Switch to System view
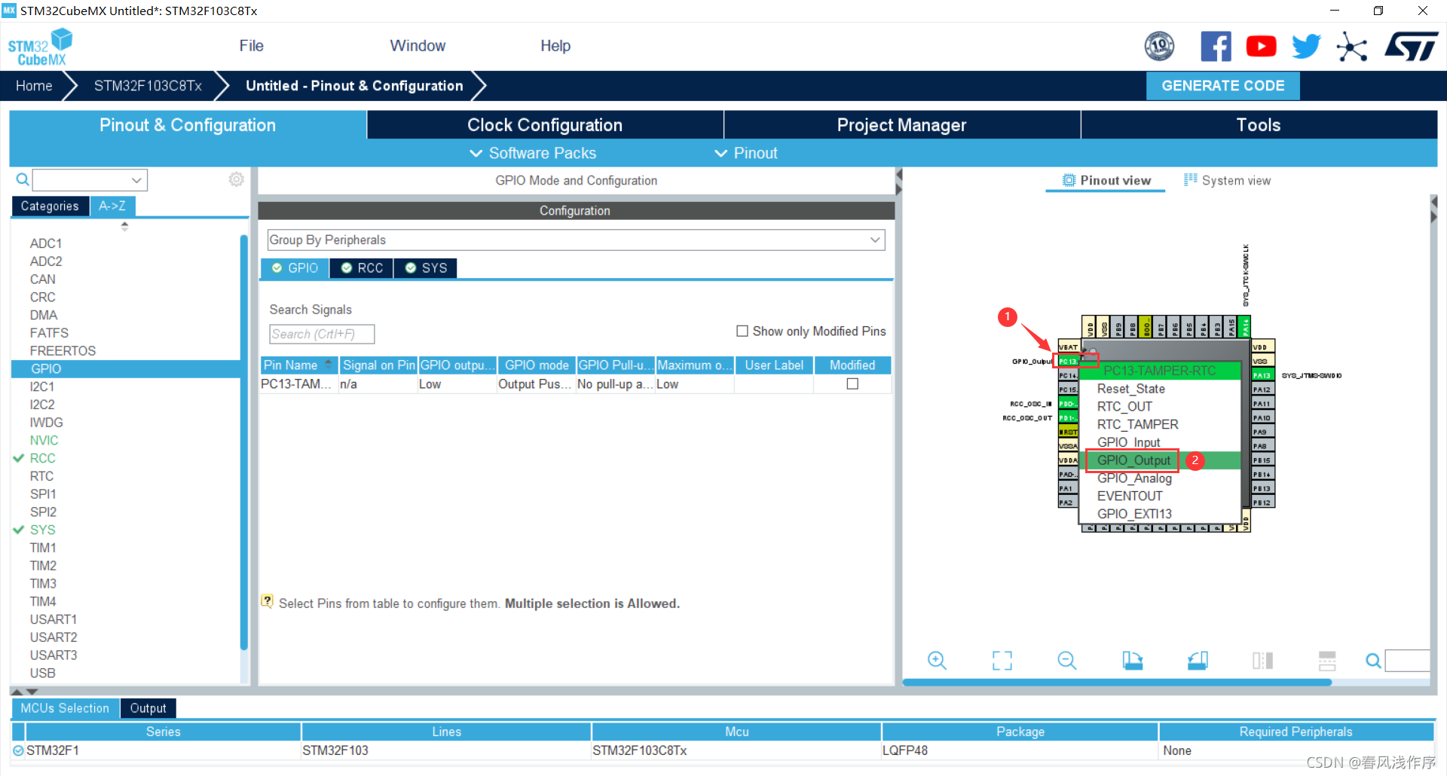This screenshot has height=776, width=1447. 1227,181
